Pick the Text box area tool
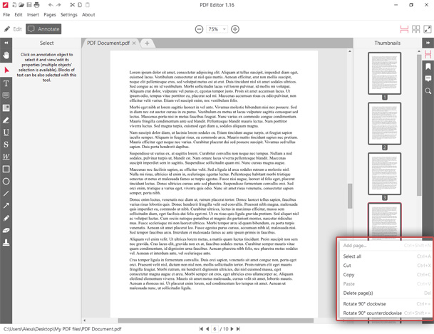Screen dimensions: 434x334 pos(6,108)
